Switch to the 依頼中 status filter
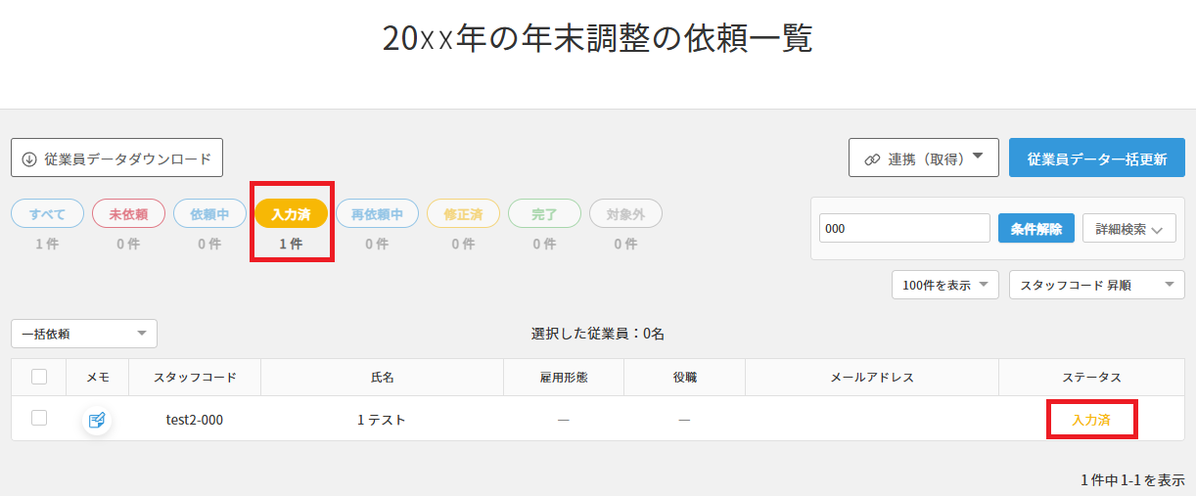 (209, 214)
